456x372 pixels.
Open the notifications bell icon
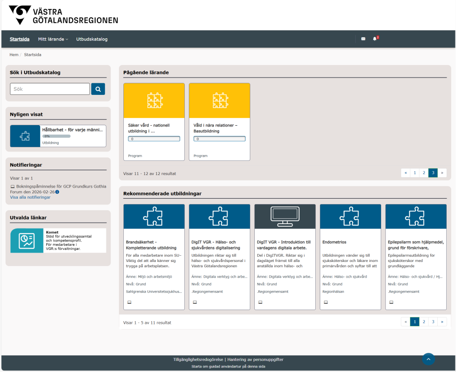pos(375,39)
